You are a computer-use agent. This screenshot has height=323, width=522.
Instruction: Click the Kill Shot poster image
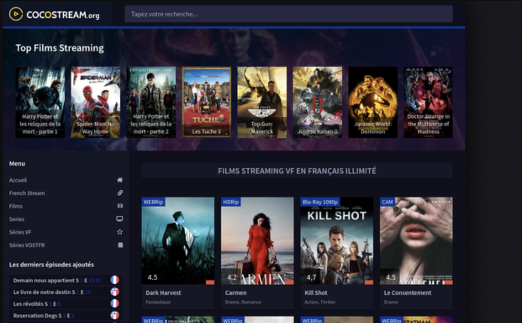(337, 241)
